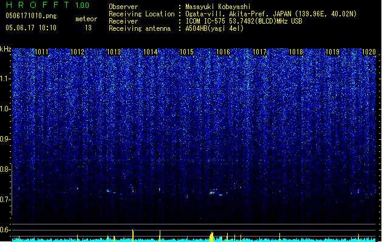Viewport: 382px width, 242px height.
Task: Click observer name Masayuki Kobayashi
Action: (x=218, y=7)
